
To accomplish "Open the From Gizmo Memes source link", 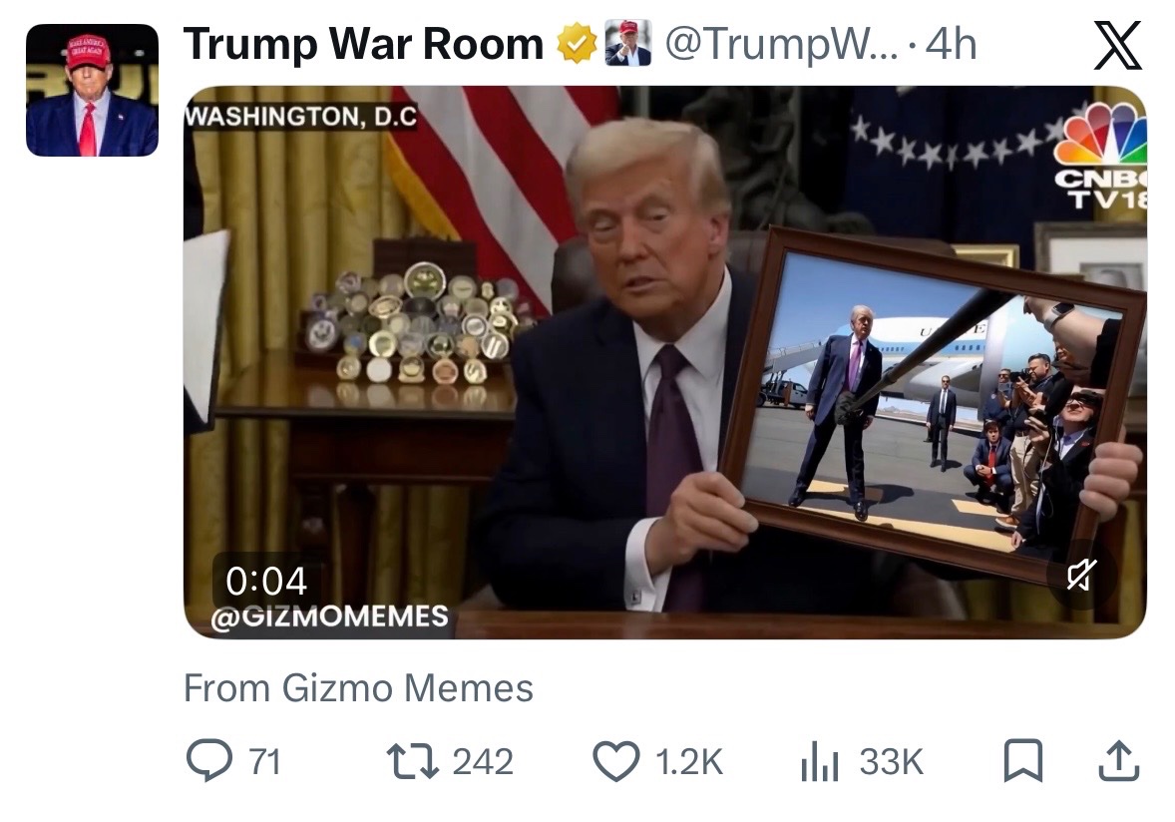I will (358, 688).
